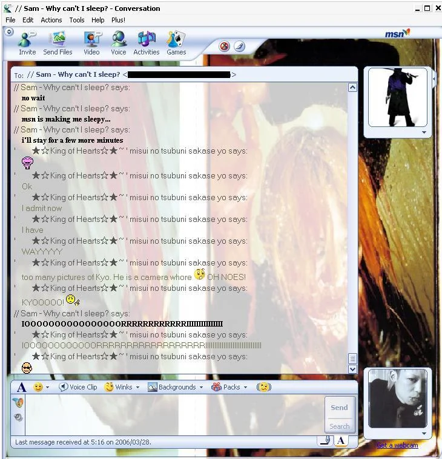
Task: Open the Winks menu
Action: click(119, 387)
